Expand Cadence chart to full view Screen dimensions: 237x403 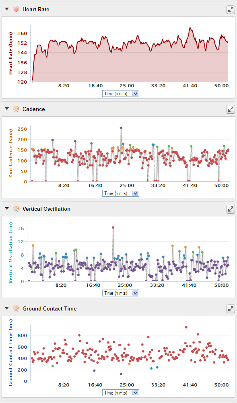tap(231, 109)
